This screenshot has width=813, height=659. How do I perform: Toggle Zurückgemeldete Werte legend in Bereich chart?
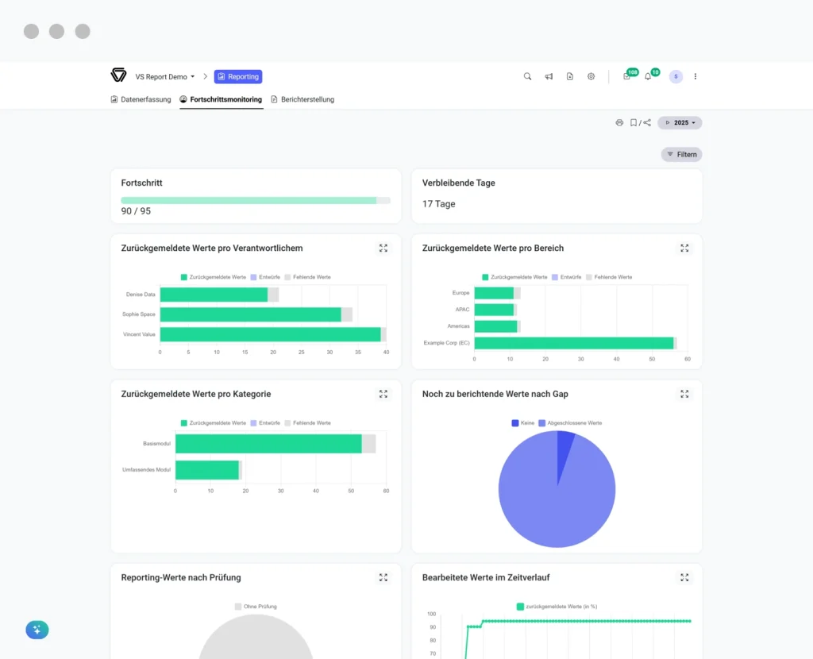pyautogui.click(x=514, y=277)
